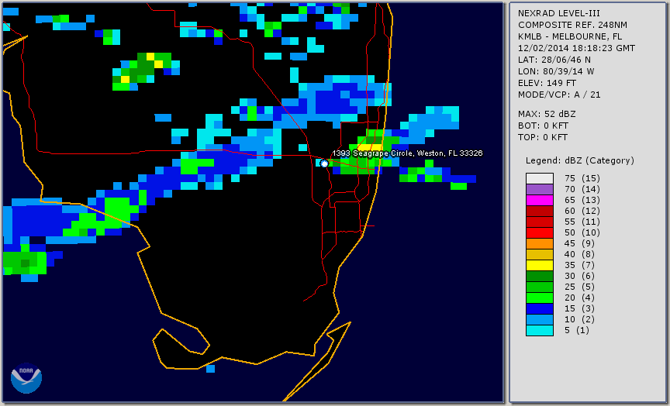Click the 'NEXRAD LEVEL-III' heading text
The width and height of the screenshot is (670, 406).
(559, 13)
